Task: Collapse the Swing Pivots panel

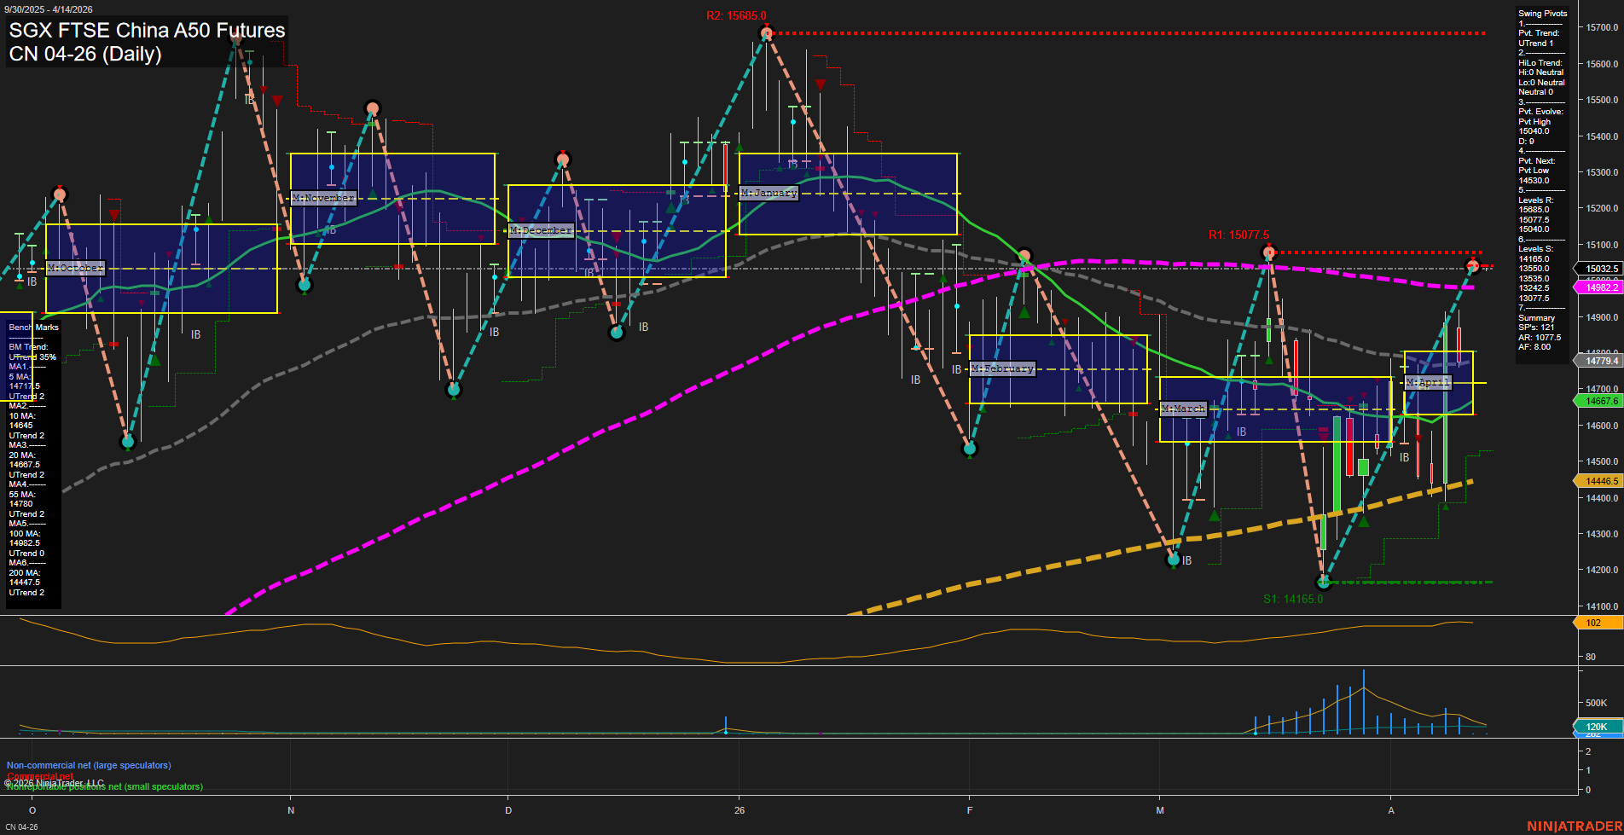Action: tap(1542, 13)
